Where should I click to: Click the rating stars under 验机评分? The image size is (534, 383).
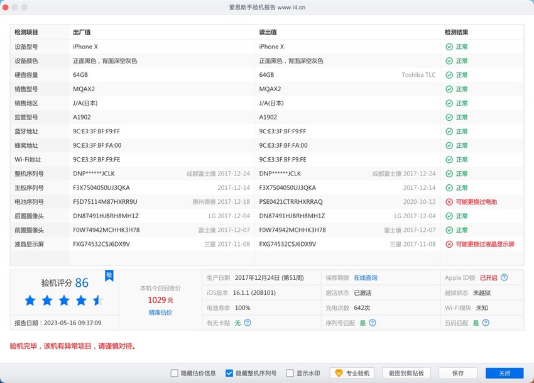pyautogui.click(x=64, y=301)
